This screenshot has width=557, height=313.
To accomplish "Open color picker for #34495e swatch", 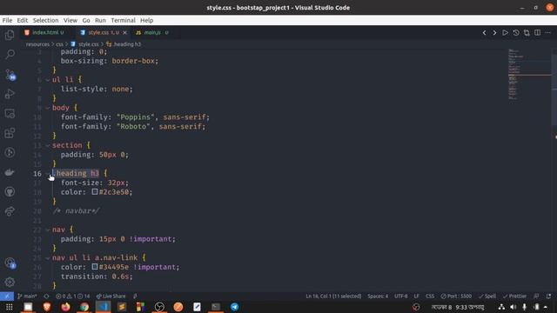I will pyautogui.click(x=95, y=267).
